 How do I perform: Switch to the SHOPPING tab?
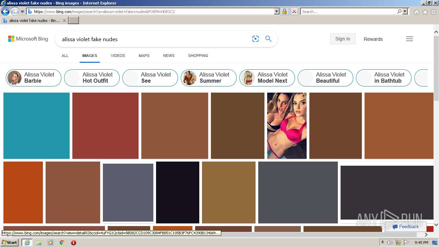coord(198,56)
